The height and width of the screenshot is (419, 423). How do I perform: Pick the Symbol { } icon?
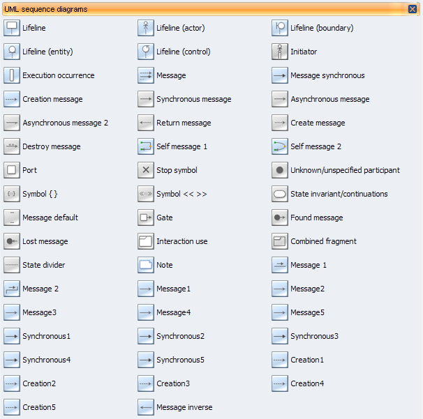12,194
